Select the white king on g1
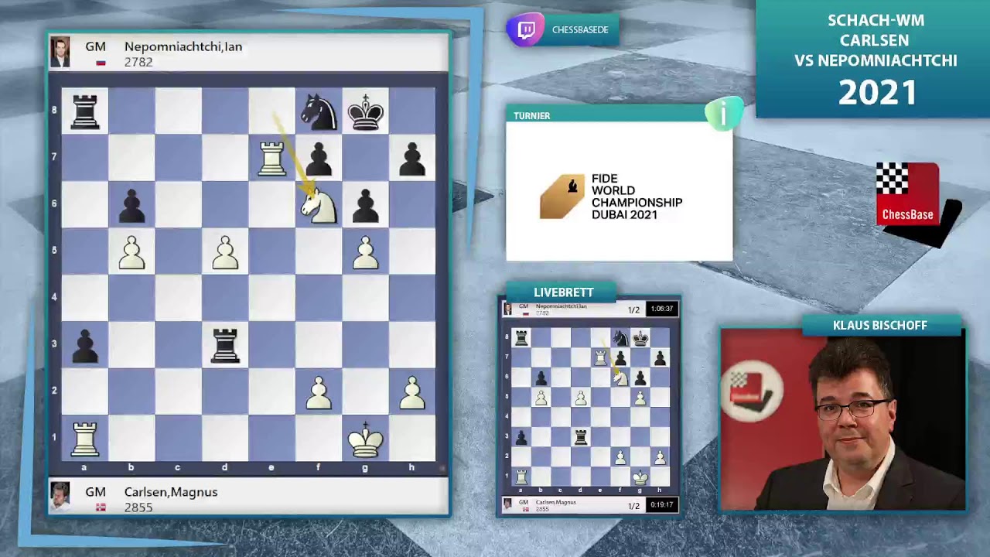The image size is (990, 557). tap(365, 439)
